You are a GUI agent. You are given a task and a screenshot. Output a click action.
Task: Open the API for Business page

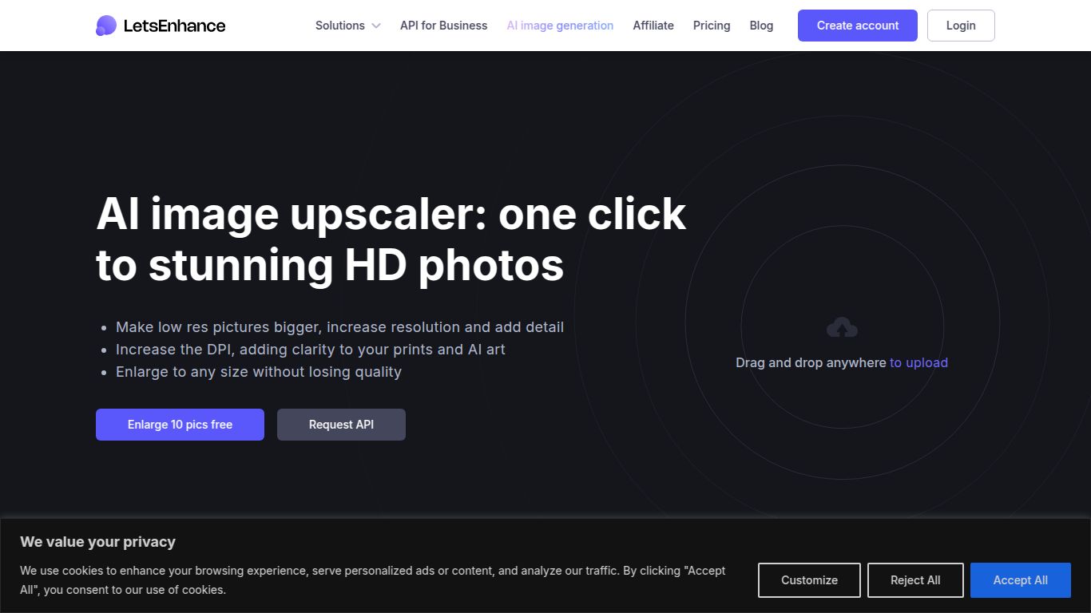pos(443,25)
